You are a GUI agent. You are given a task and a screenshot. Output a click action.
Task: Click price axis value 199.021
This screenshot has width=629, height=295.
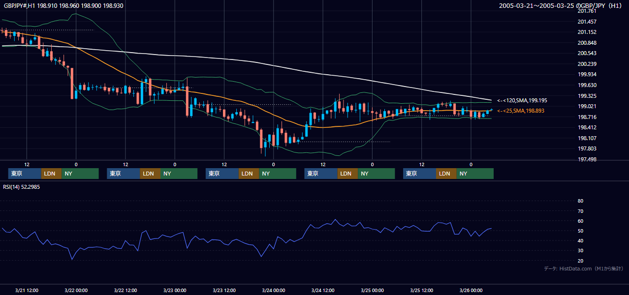click(x=587, y=106)
